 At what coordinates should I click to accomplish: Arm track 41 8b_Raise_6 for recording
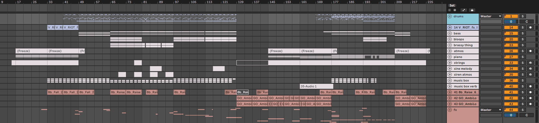click(530, 92)
